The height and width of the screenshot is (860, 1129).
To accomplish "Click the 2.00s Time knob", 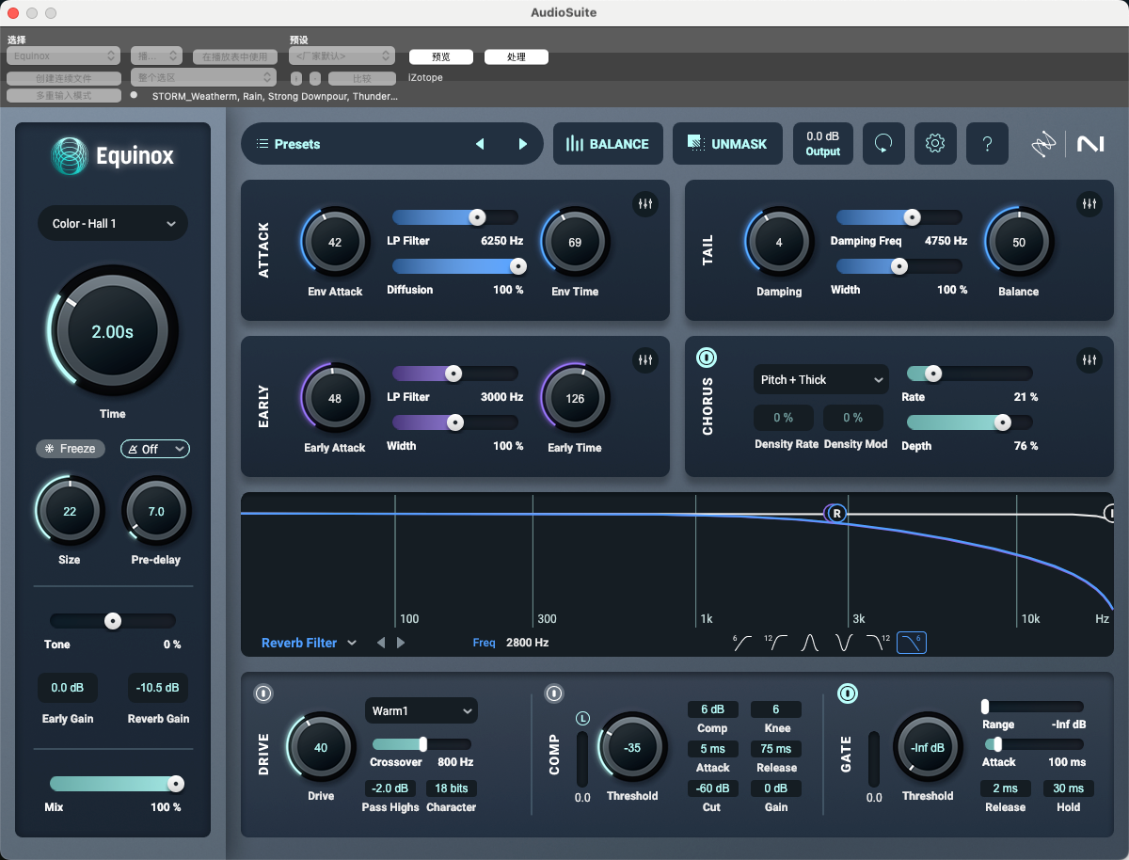I will pyautogui.click(x=113, y=331).
